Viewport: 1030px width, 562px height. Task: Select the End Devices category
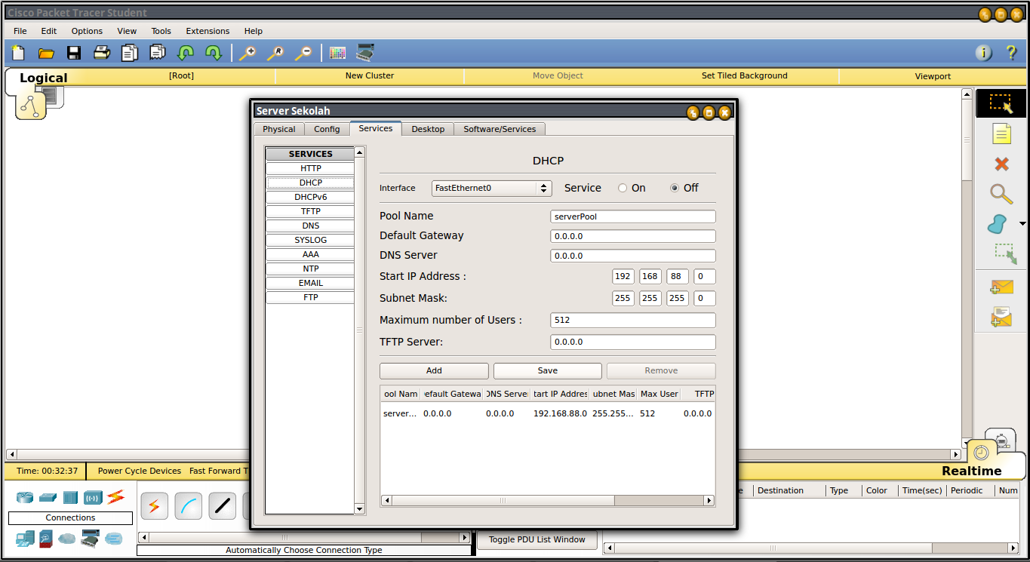tap(25, 539)
